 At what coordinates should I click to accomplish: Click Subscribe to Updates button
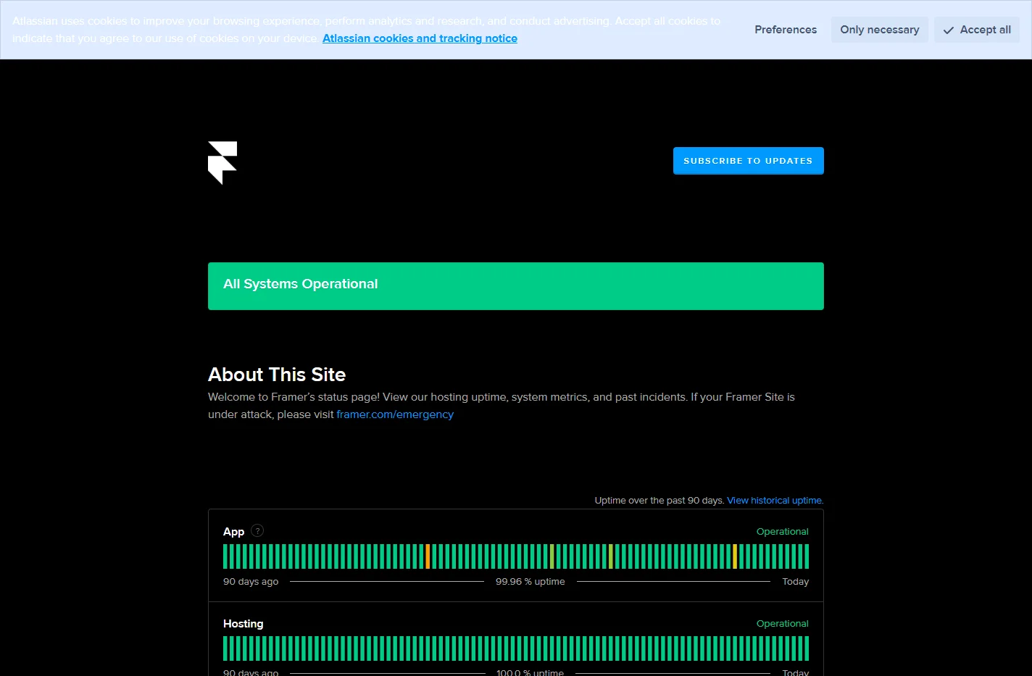(x=748, y=161)
